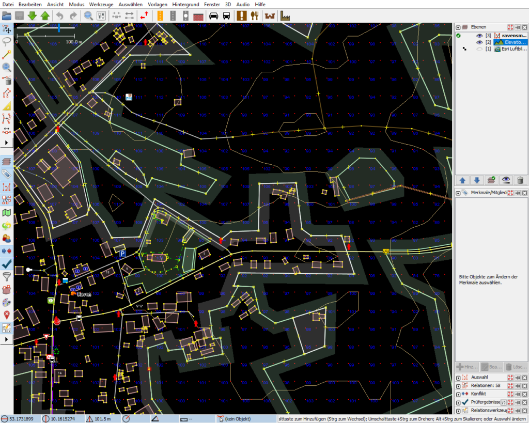
Task: Open the restaurant preset icon
Action: click(254, 16)
